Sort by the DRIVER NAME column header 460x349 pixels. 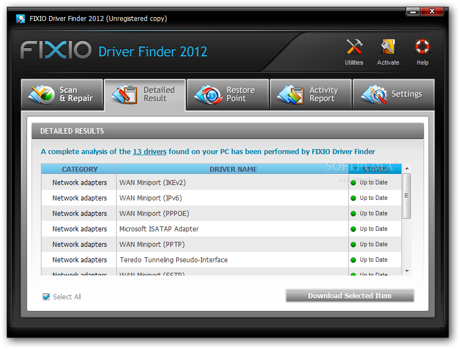click(233, 169)
